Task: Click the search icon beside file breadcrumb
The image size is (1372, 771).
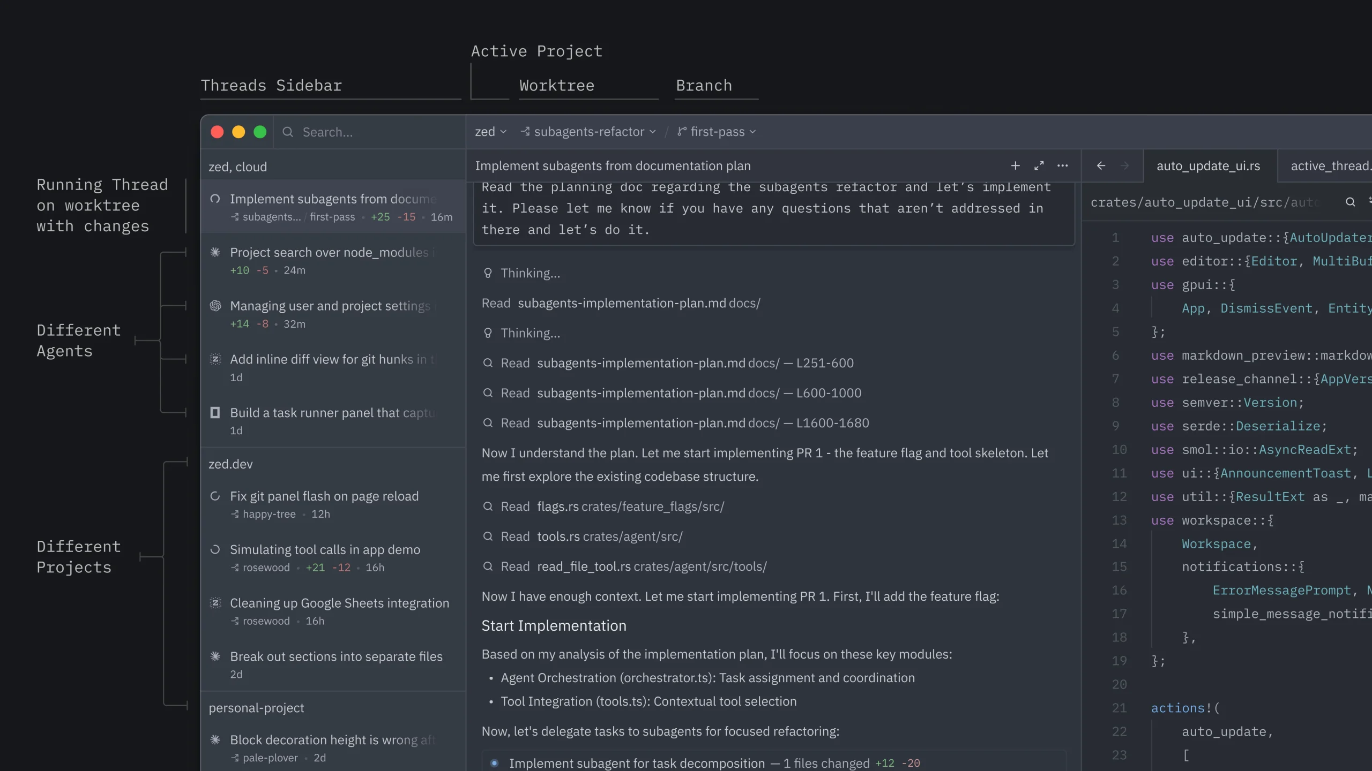Action: coord(1350,202)
